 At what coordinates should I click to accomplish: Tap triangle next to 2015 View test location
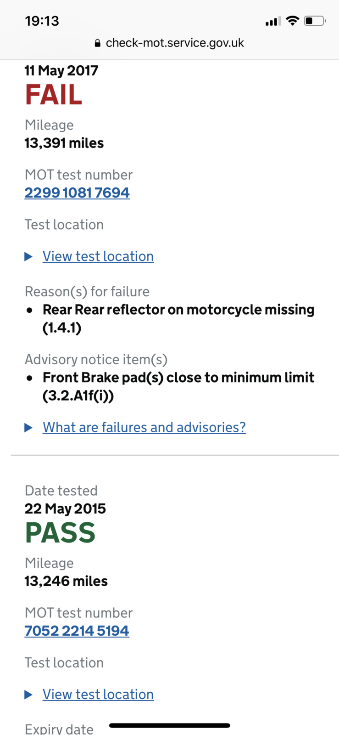pyautogui.click(x=28, y=695)
